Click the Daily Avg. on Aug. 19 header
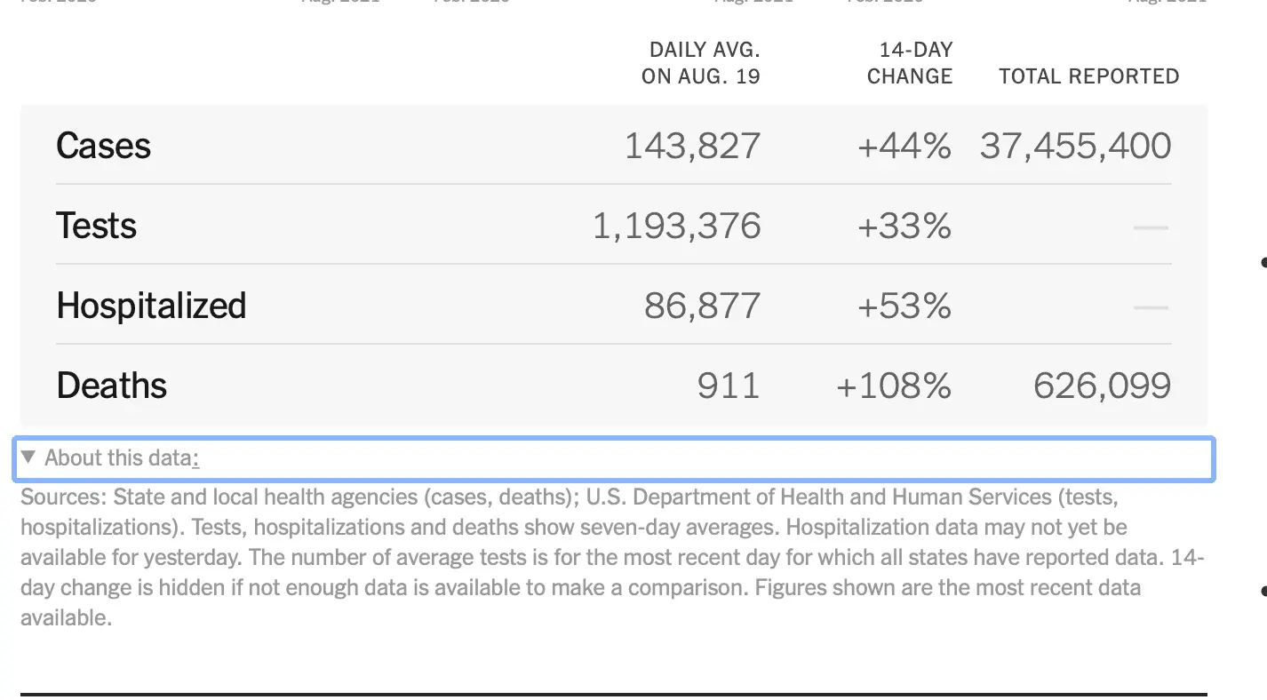The width and height of the screenshot is (1267, 700). click(700, 62)
